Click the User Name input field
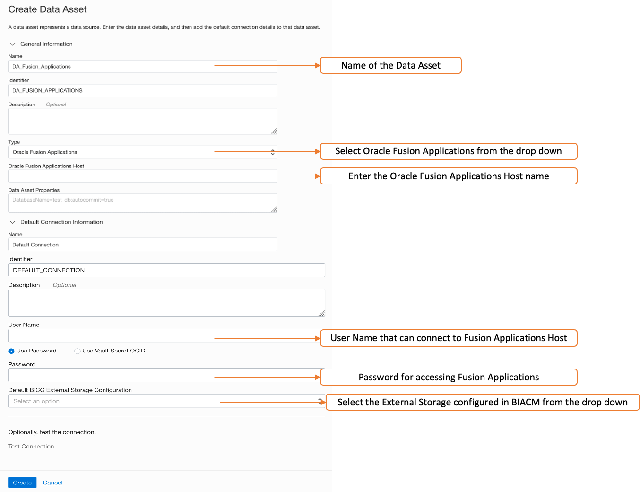The width and height of the screenshot is (640, 492). (x=164, y=336)
